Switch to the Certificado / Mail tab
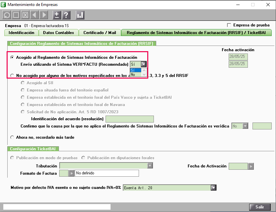 (100, 33)
